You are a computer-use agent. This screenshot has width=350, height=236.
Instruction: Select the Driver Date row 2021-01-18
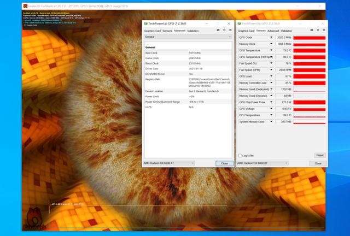188,69
